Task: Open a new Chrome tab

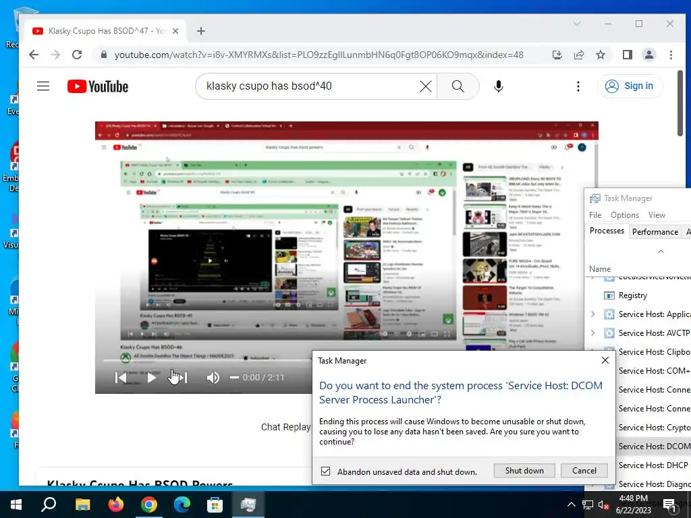Action: click(x=201, y=31)
